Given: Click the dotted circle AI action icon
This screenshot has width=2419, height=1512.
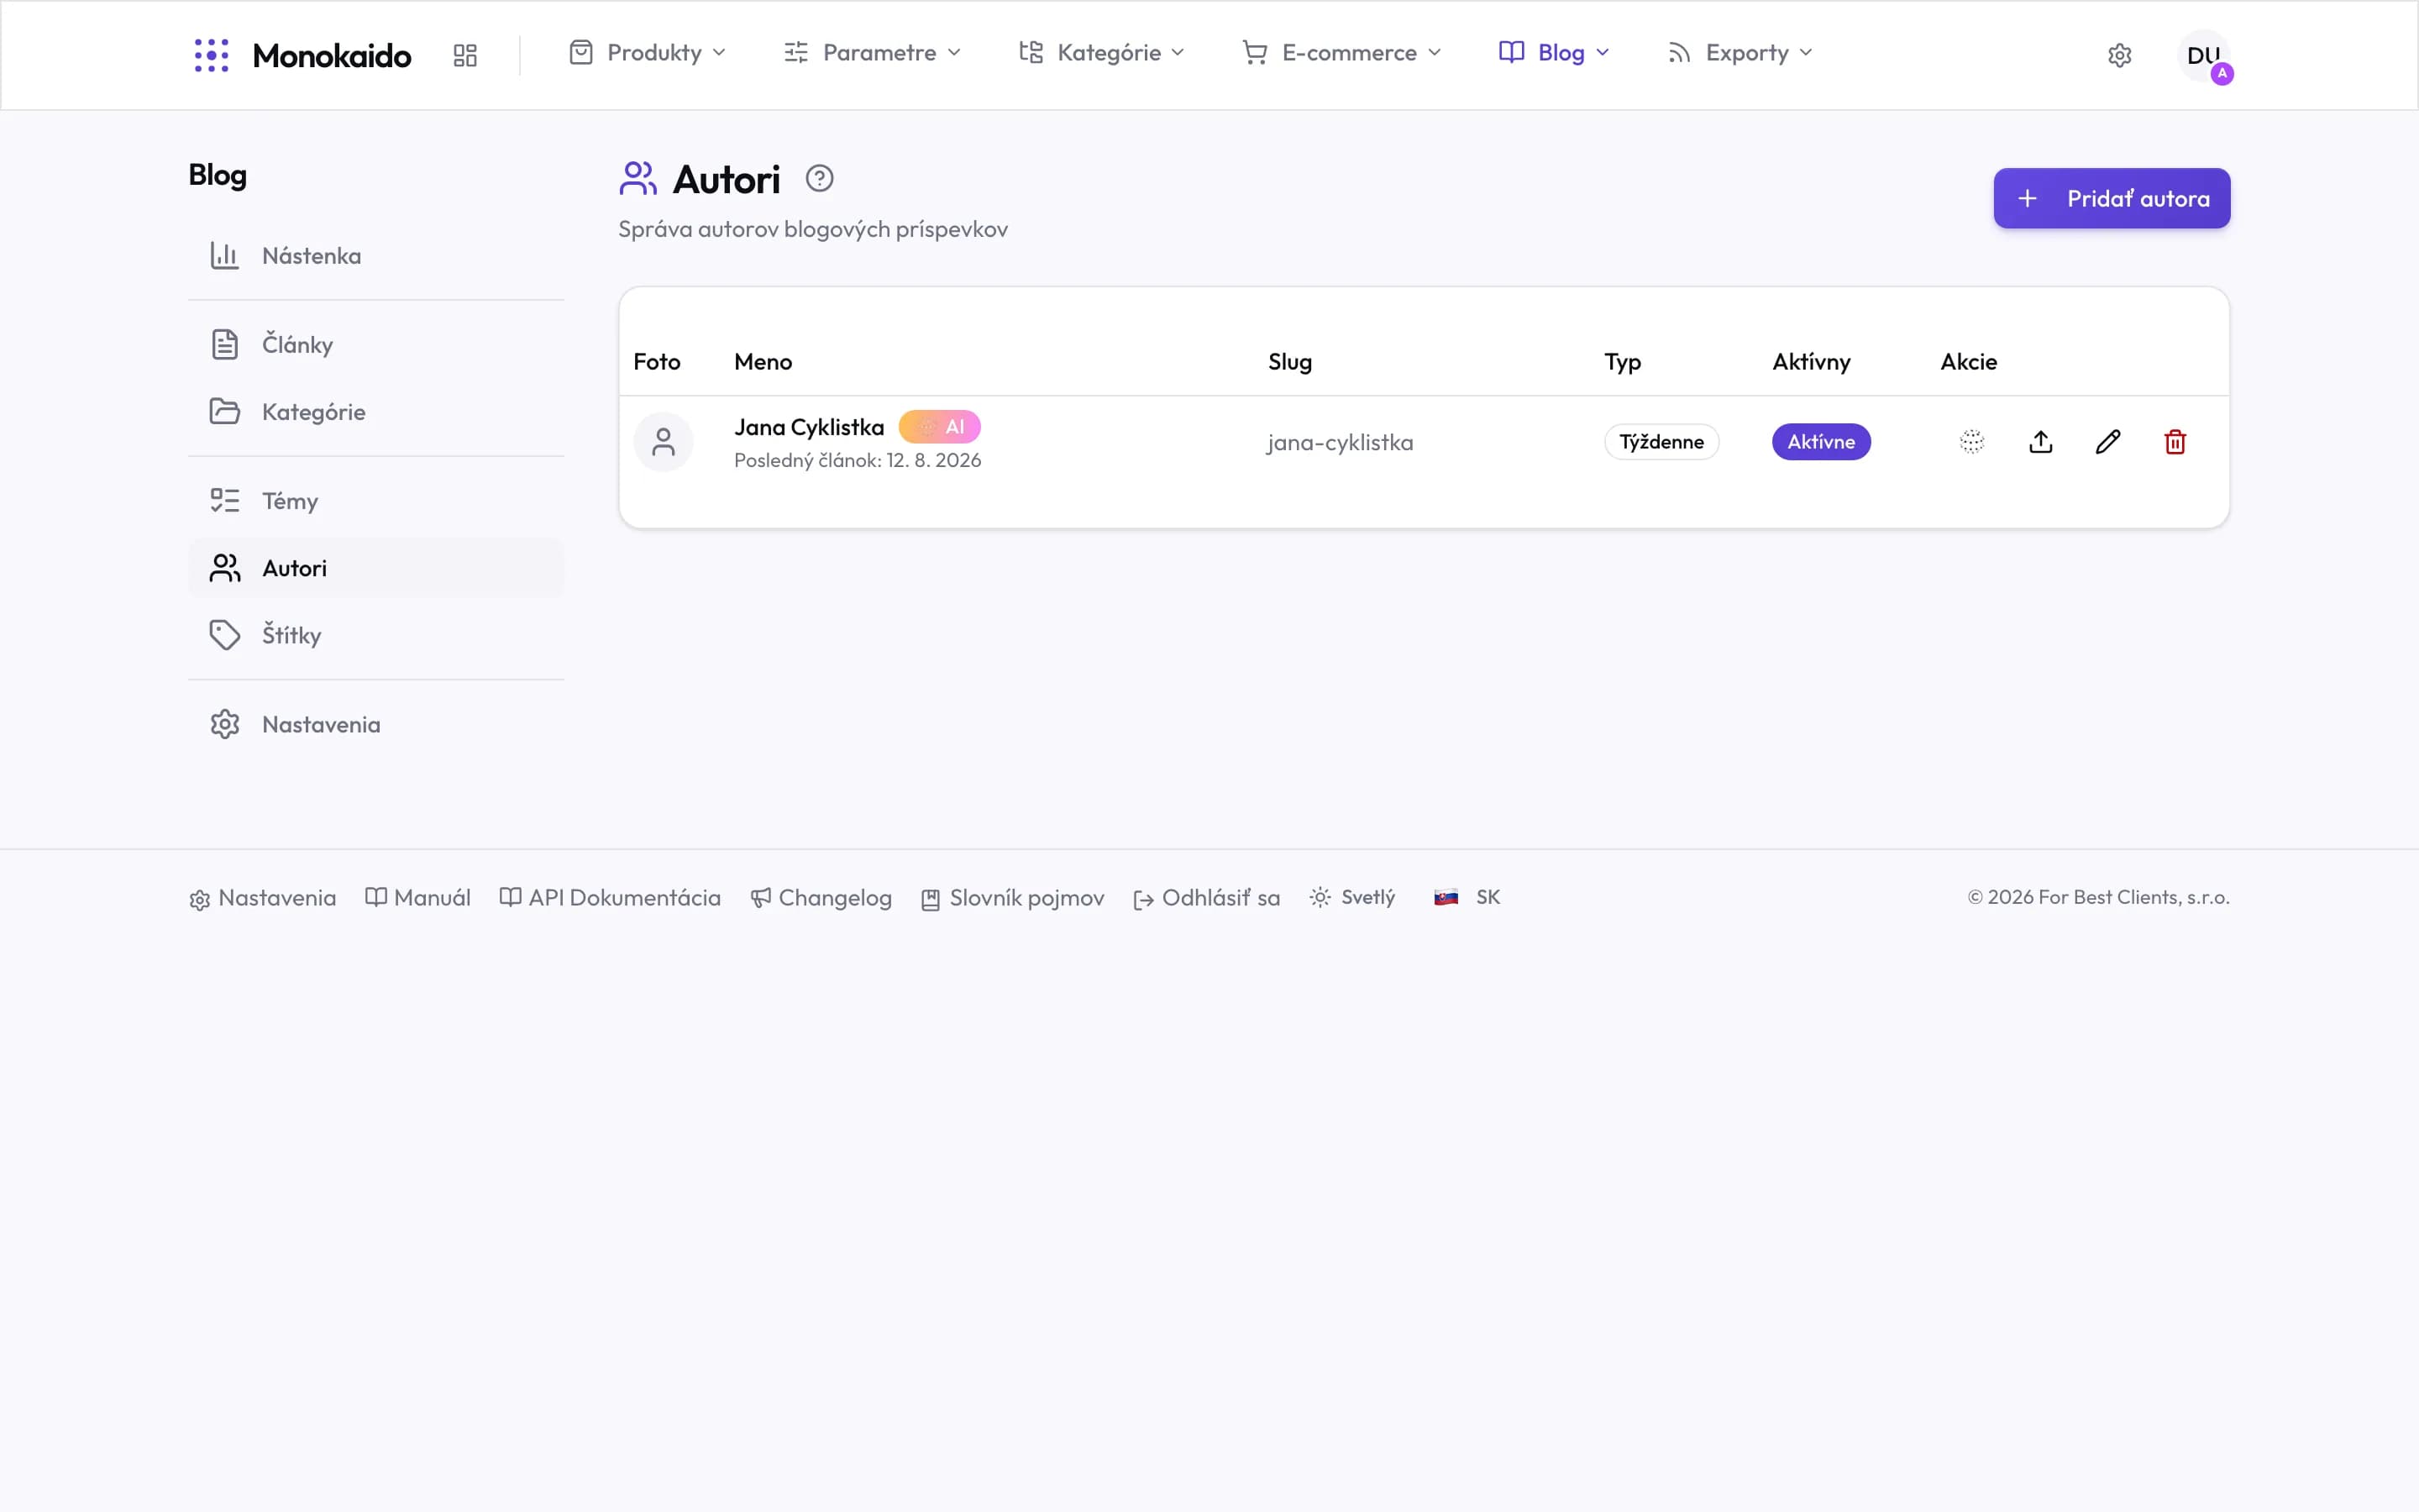Looking at the screenshot, I should tap(1972, 441).
